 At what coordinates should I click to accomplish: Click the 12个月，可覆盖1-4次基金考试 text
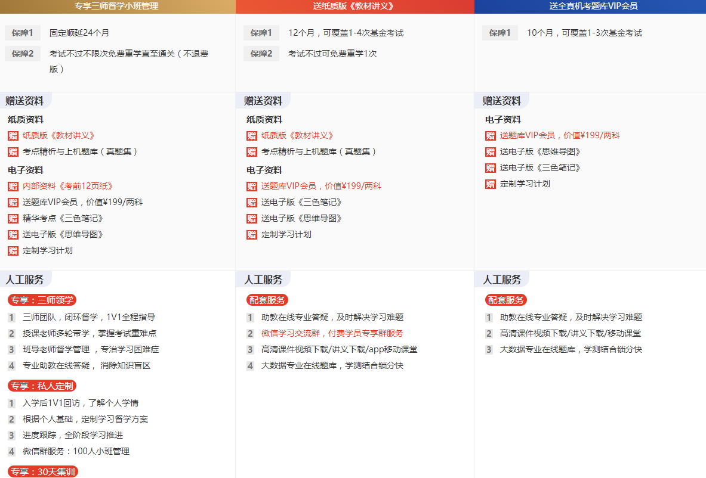coord(346,33)
